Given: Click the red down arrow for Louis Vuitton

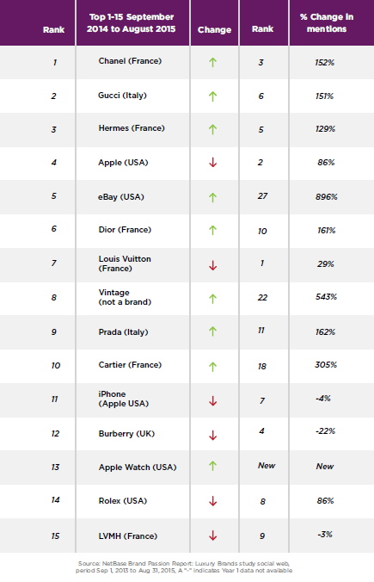Looking at the screenshot, I should 212,265.
